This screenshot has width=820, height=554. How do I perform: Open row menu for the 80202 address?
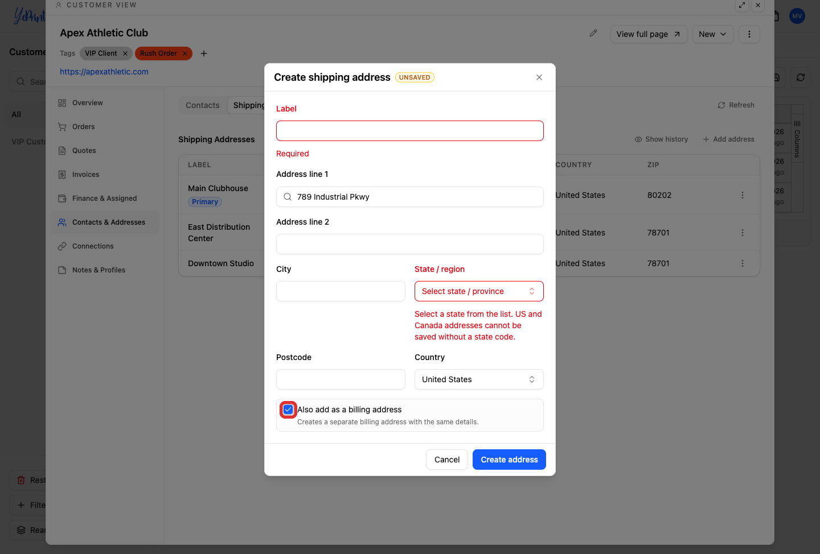[x=743, y=195]
